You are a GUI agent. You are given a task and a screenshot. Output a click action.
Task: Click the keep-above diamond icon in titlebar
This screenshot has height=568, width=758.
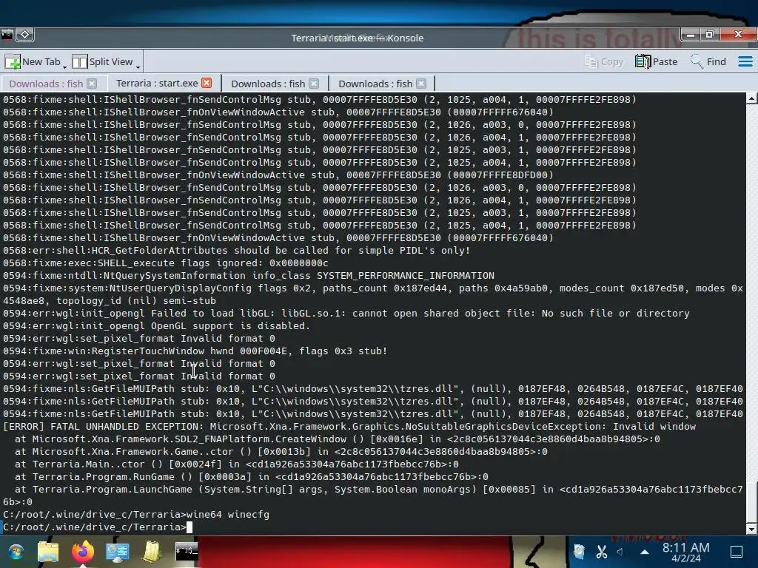click(x=24, y=35)
